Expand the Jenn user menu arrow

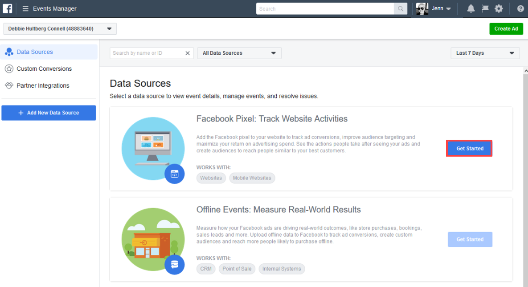[x=449, y=9]
